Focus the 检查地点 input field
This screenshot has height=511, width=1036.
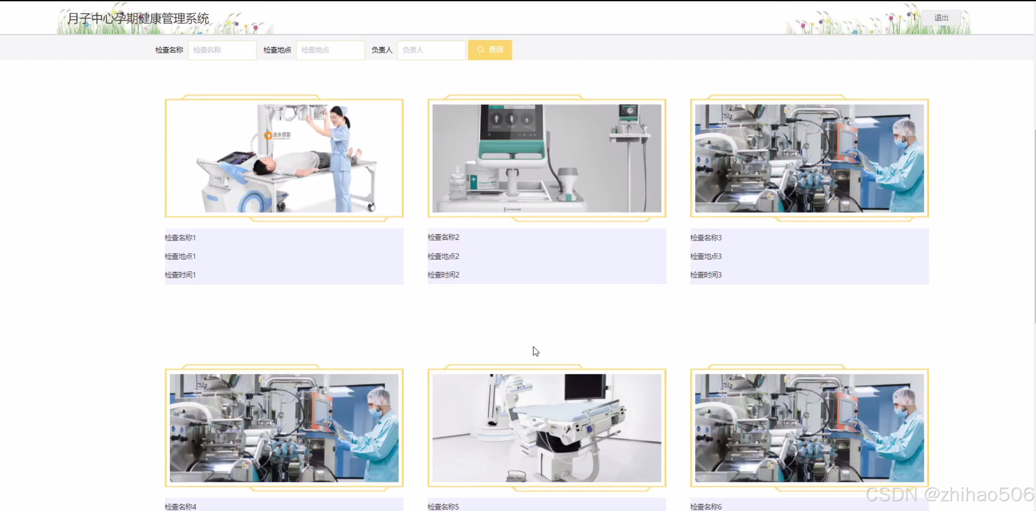[330, 50]
